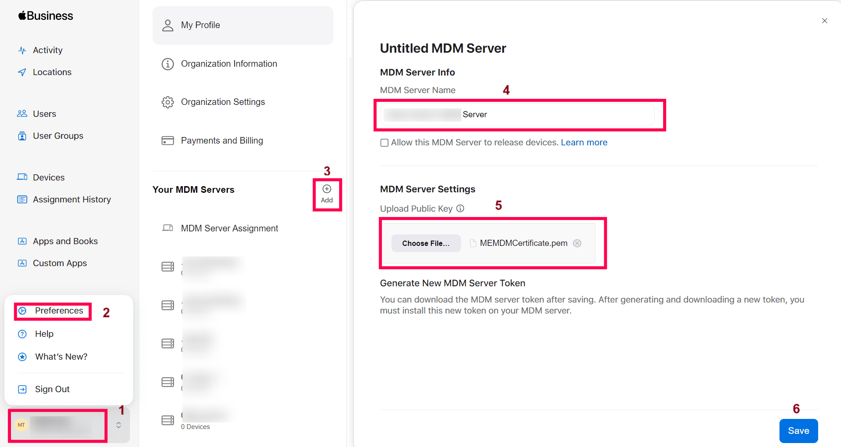Choose Sign Out
This screenshot has height=447, width=841.
(x=52, y=389)
